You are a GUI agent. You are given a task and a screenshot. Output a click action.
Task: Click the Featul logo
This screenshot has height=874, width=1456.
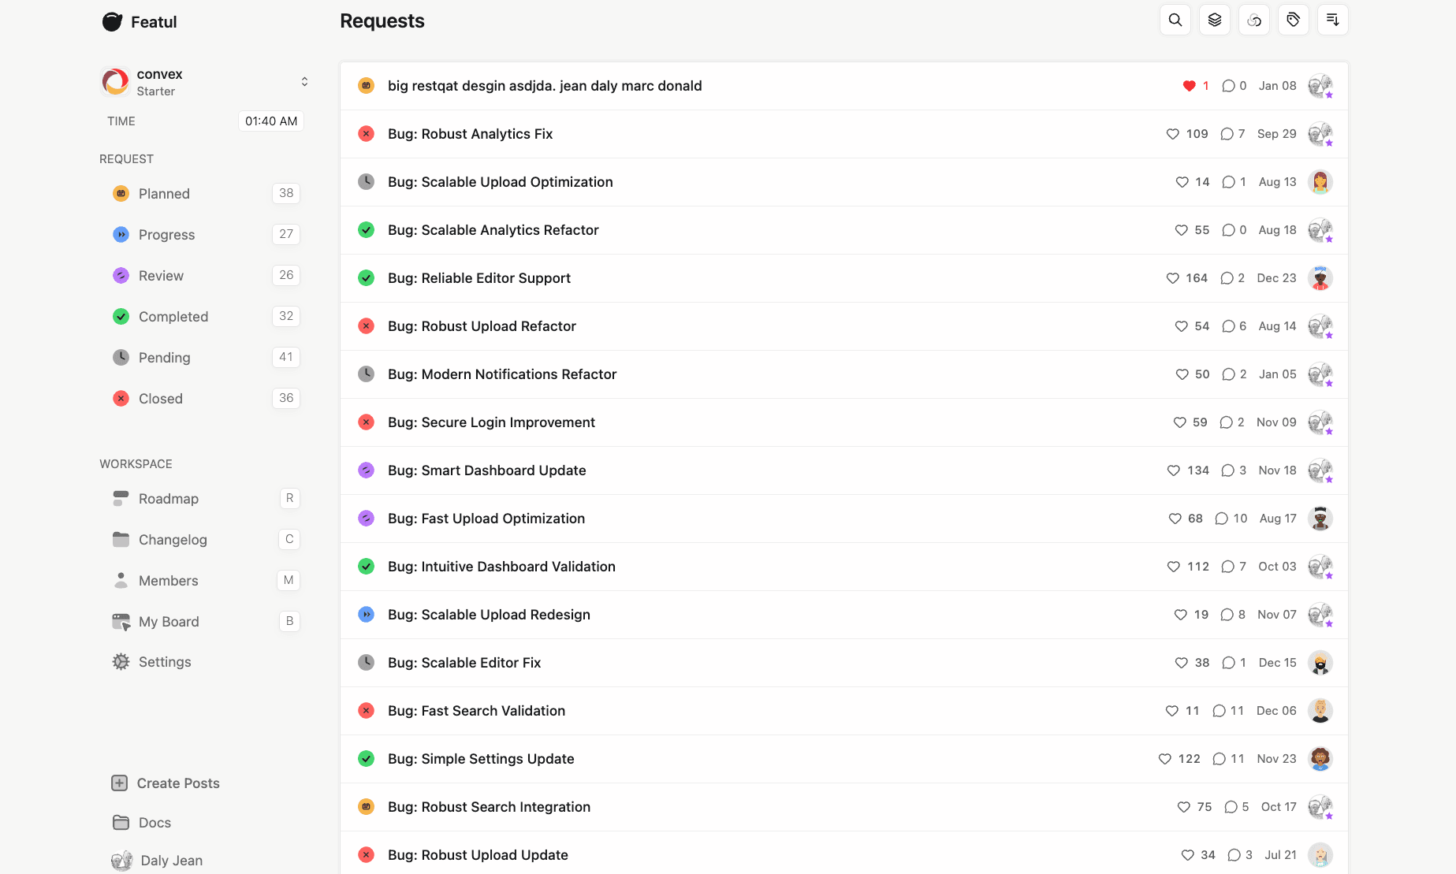coord(139,21)
